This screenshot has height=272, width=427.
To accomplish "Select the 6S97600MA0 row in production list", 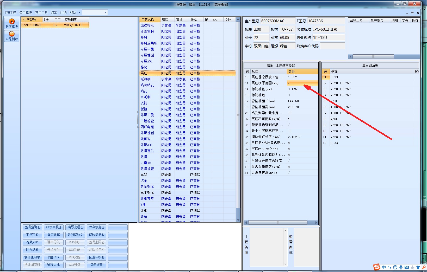I will click(x=55, y=25).
